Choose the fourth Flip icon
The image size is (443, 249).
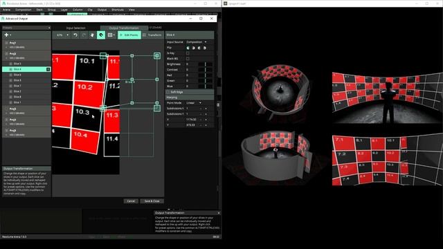pyautogui.click(x=204, y=48)
